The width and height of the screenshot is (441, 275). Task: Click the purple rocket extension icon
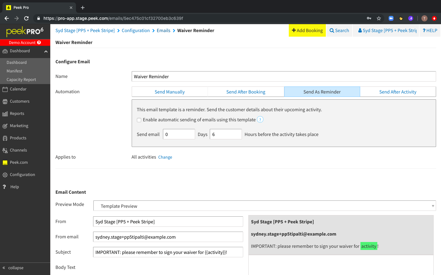[x=411, y=18]
